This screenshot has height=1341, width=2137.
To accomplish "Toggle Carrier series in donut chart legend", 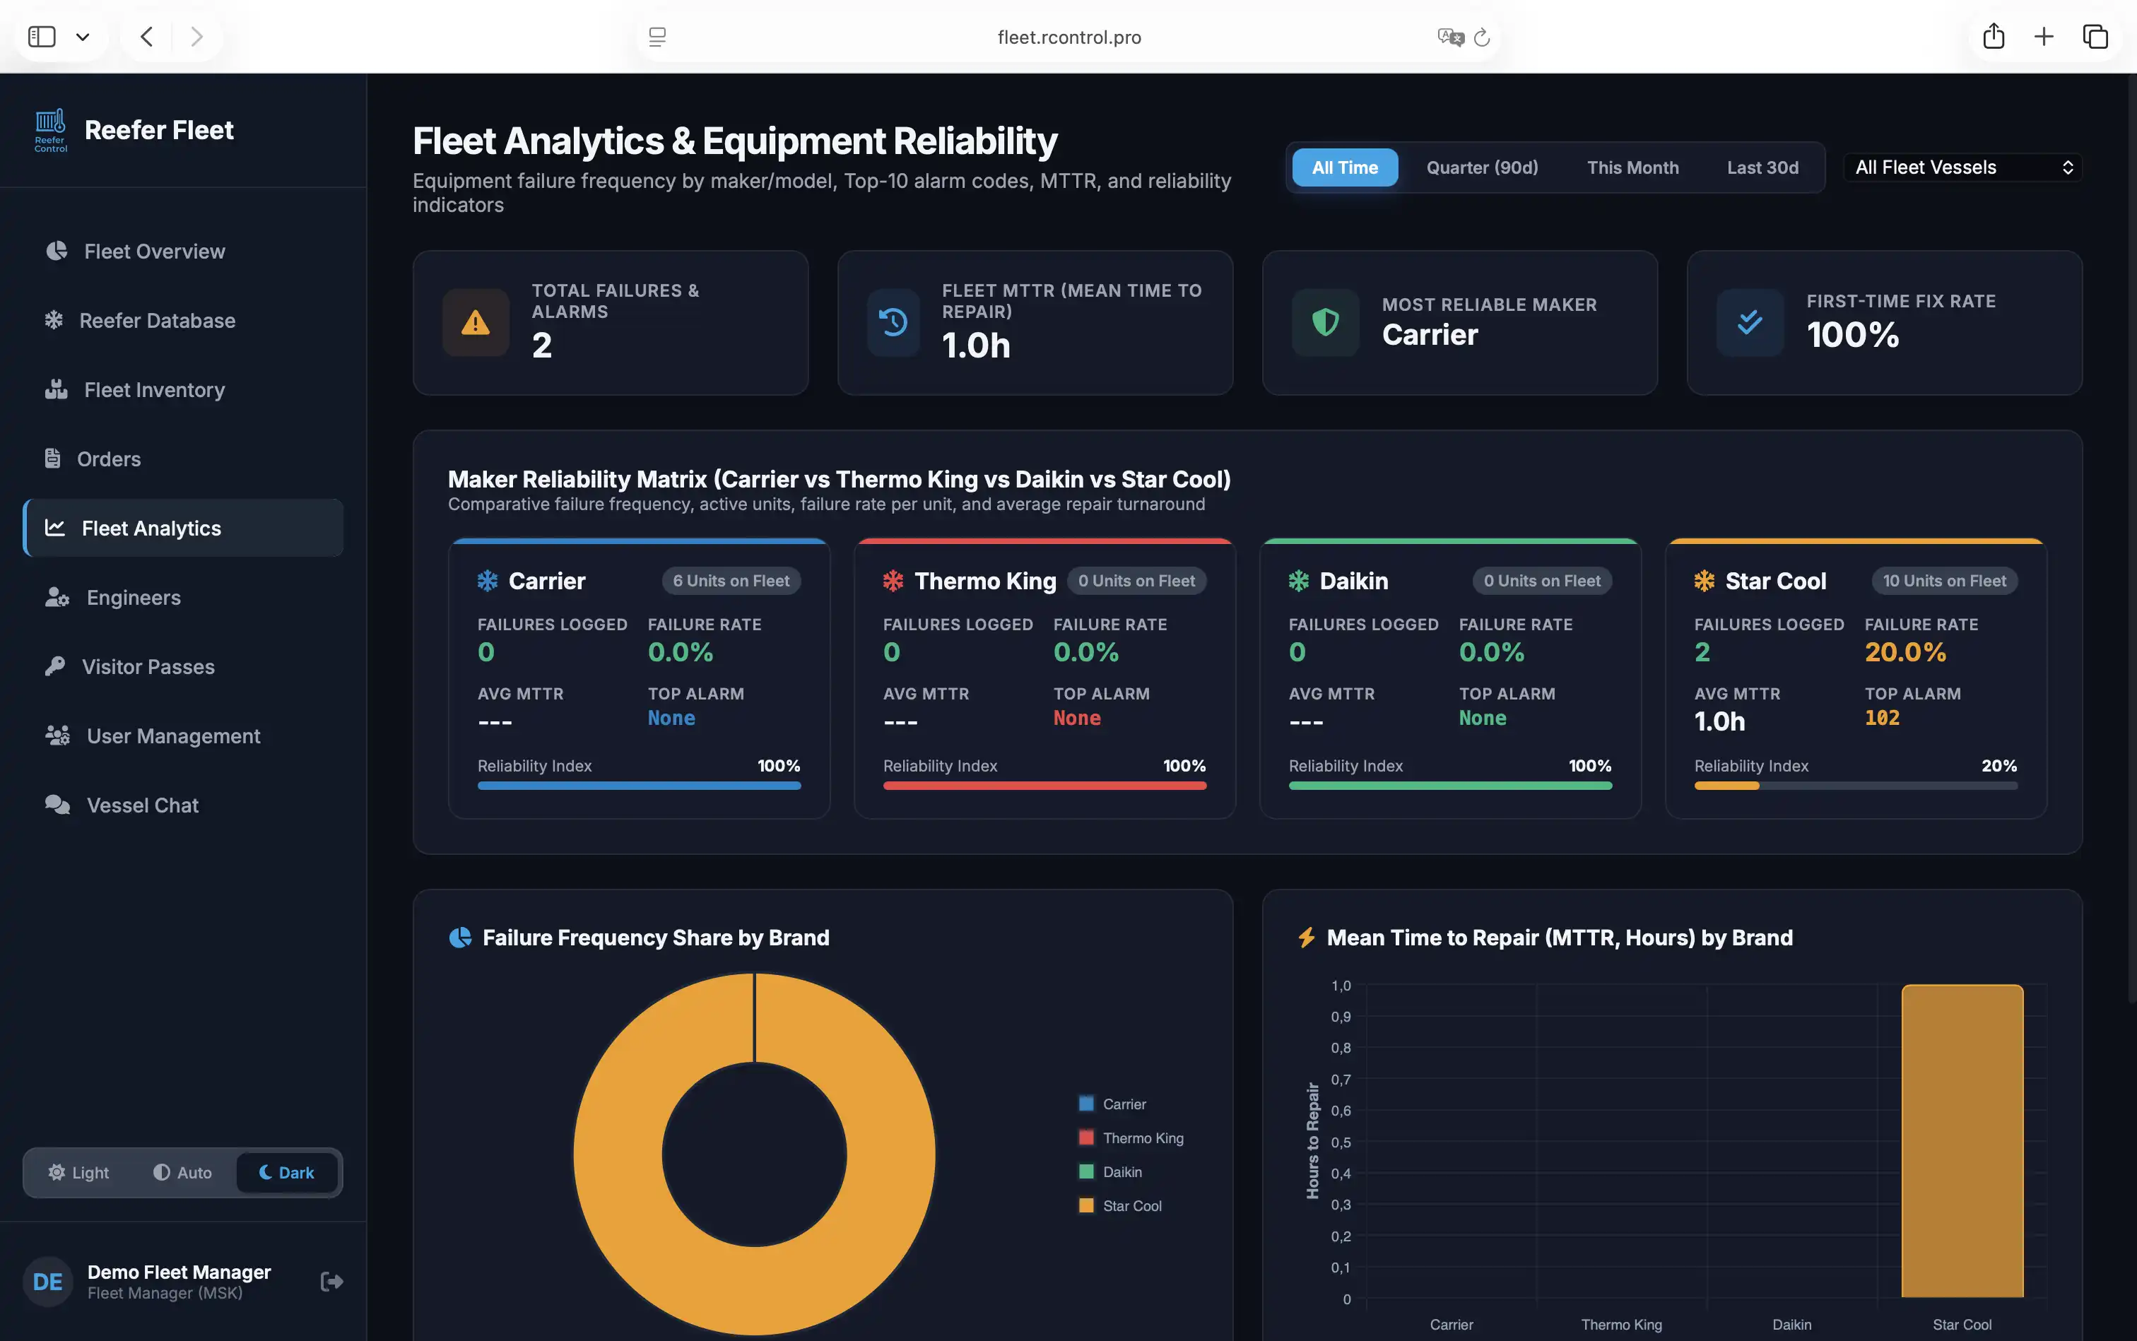I will (x=1112, y=1104).
